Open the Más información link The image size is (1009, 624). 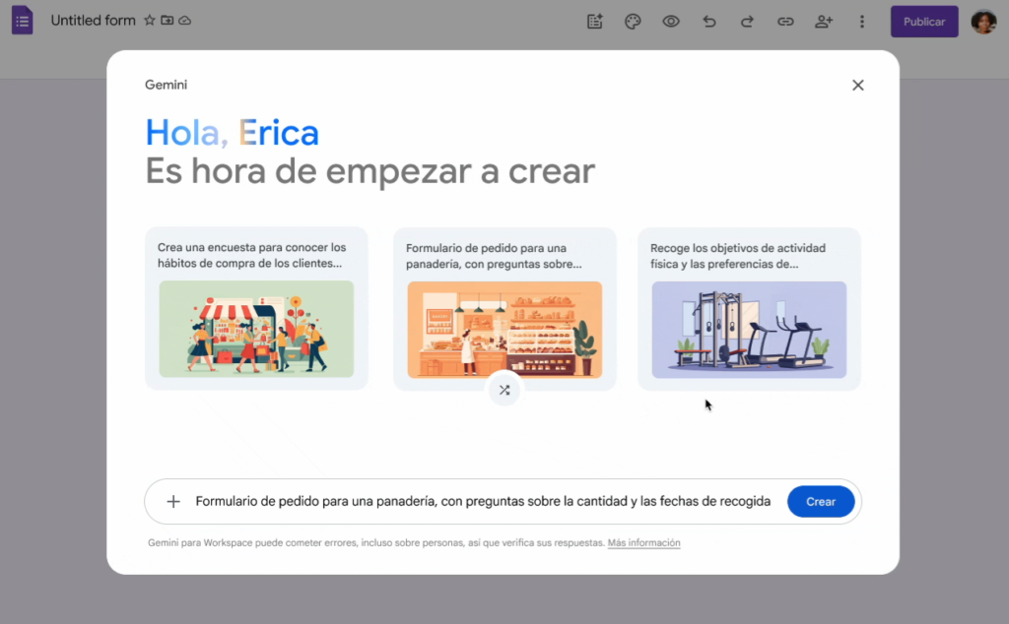pos(643,543)
